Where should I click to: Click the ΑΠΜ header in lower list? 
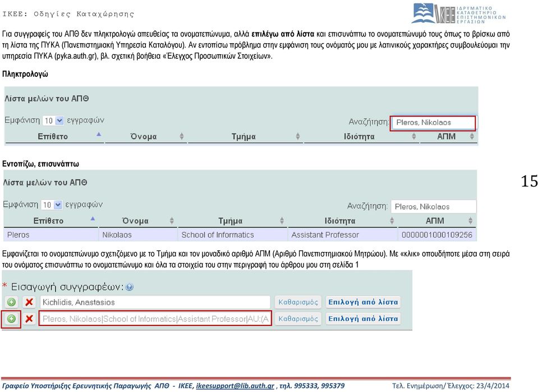435,221
